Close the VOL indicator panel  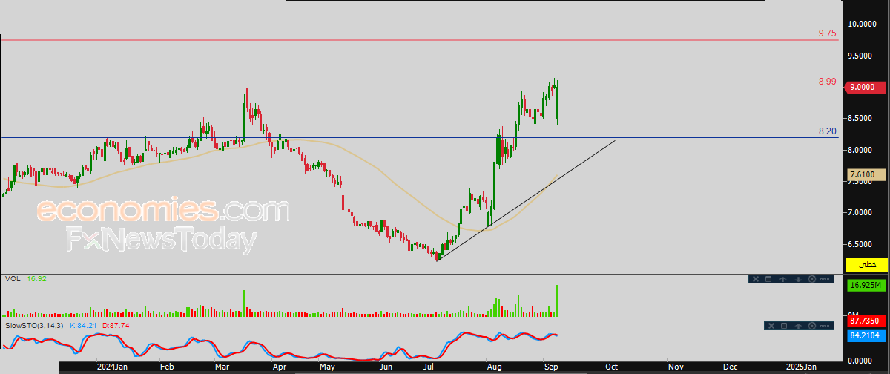(756, 279)
